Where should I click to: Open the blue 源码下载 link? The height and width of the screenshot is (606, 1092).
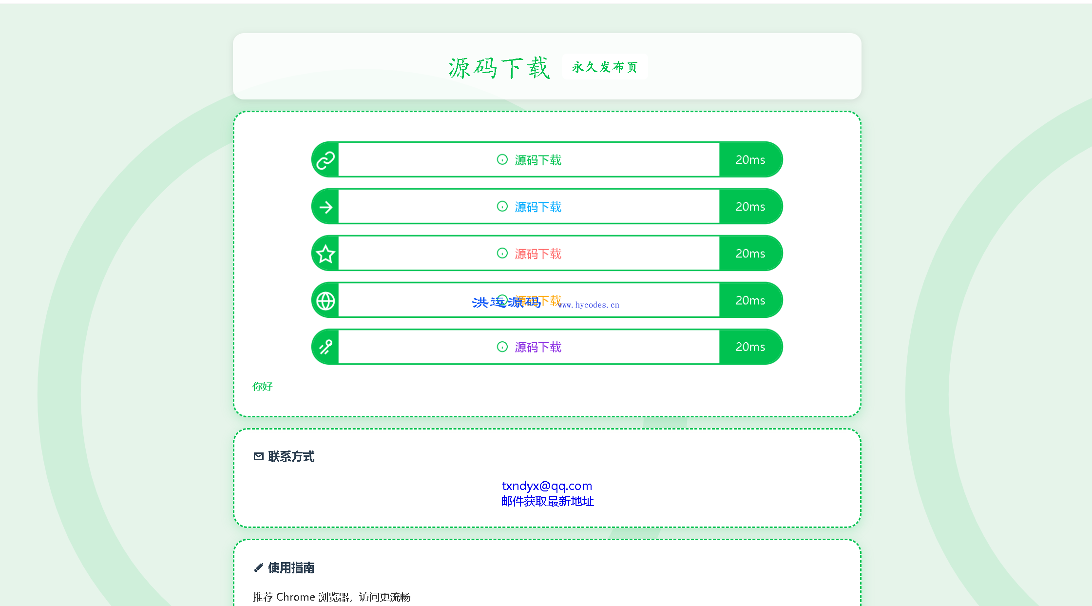538,207
